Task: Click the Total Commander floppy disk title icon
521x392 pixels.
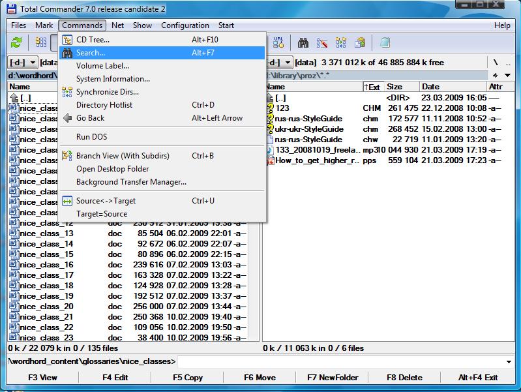Action: click(x=12, y=8)
